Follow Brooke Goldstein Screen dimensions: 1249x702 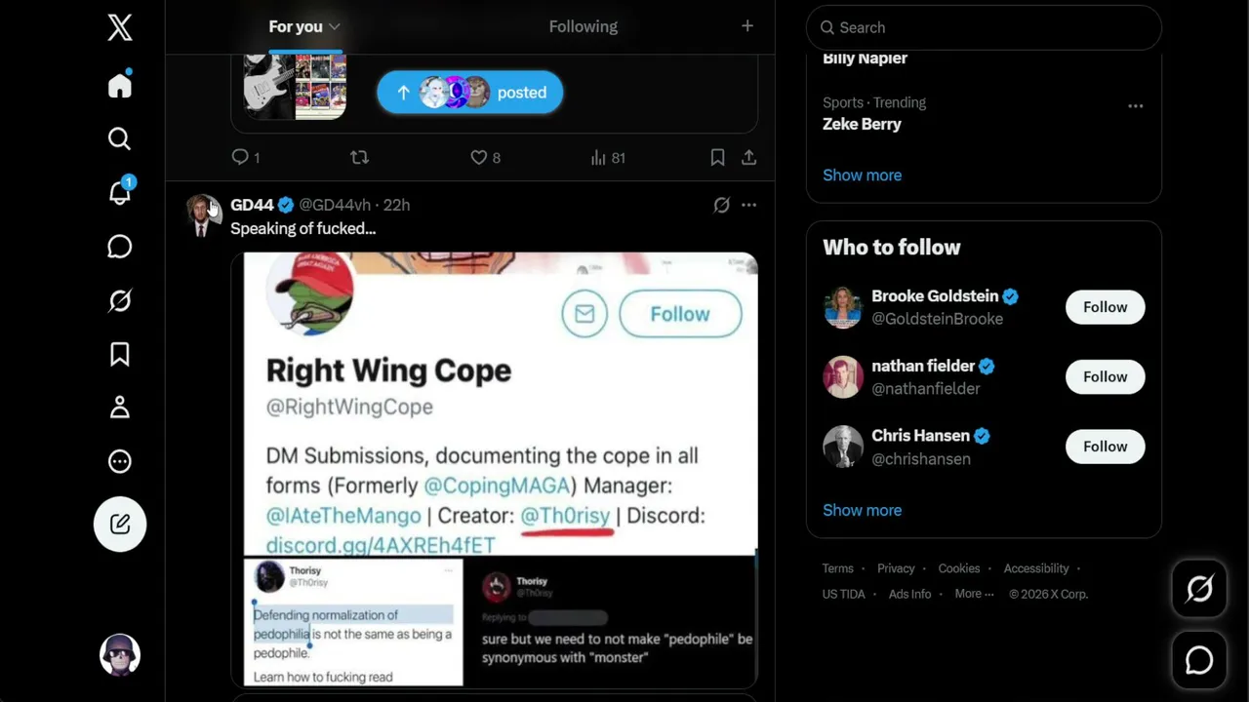tap(1105, 307)
